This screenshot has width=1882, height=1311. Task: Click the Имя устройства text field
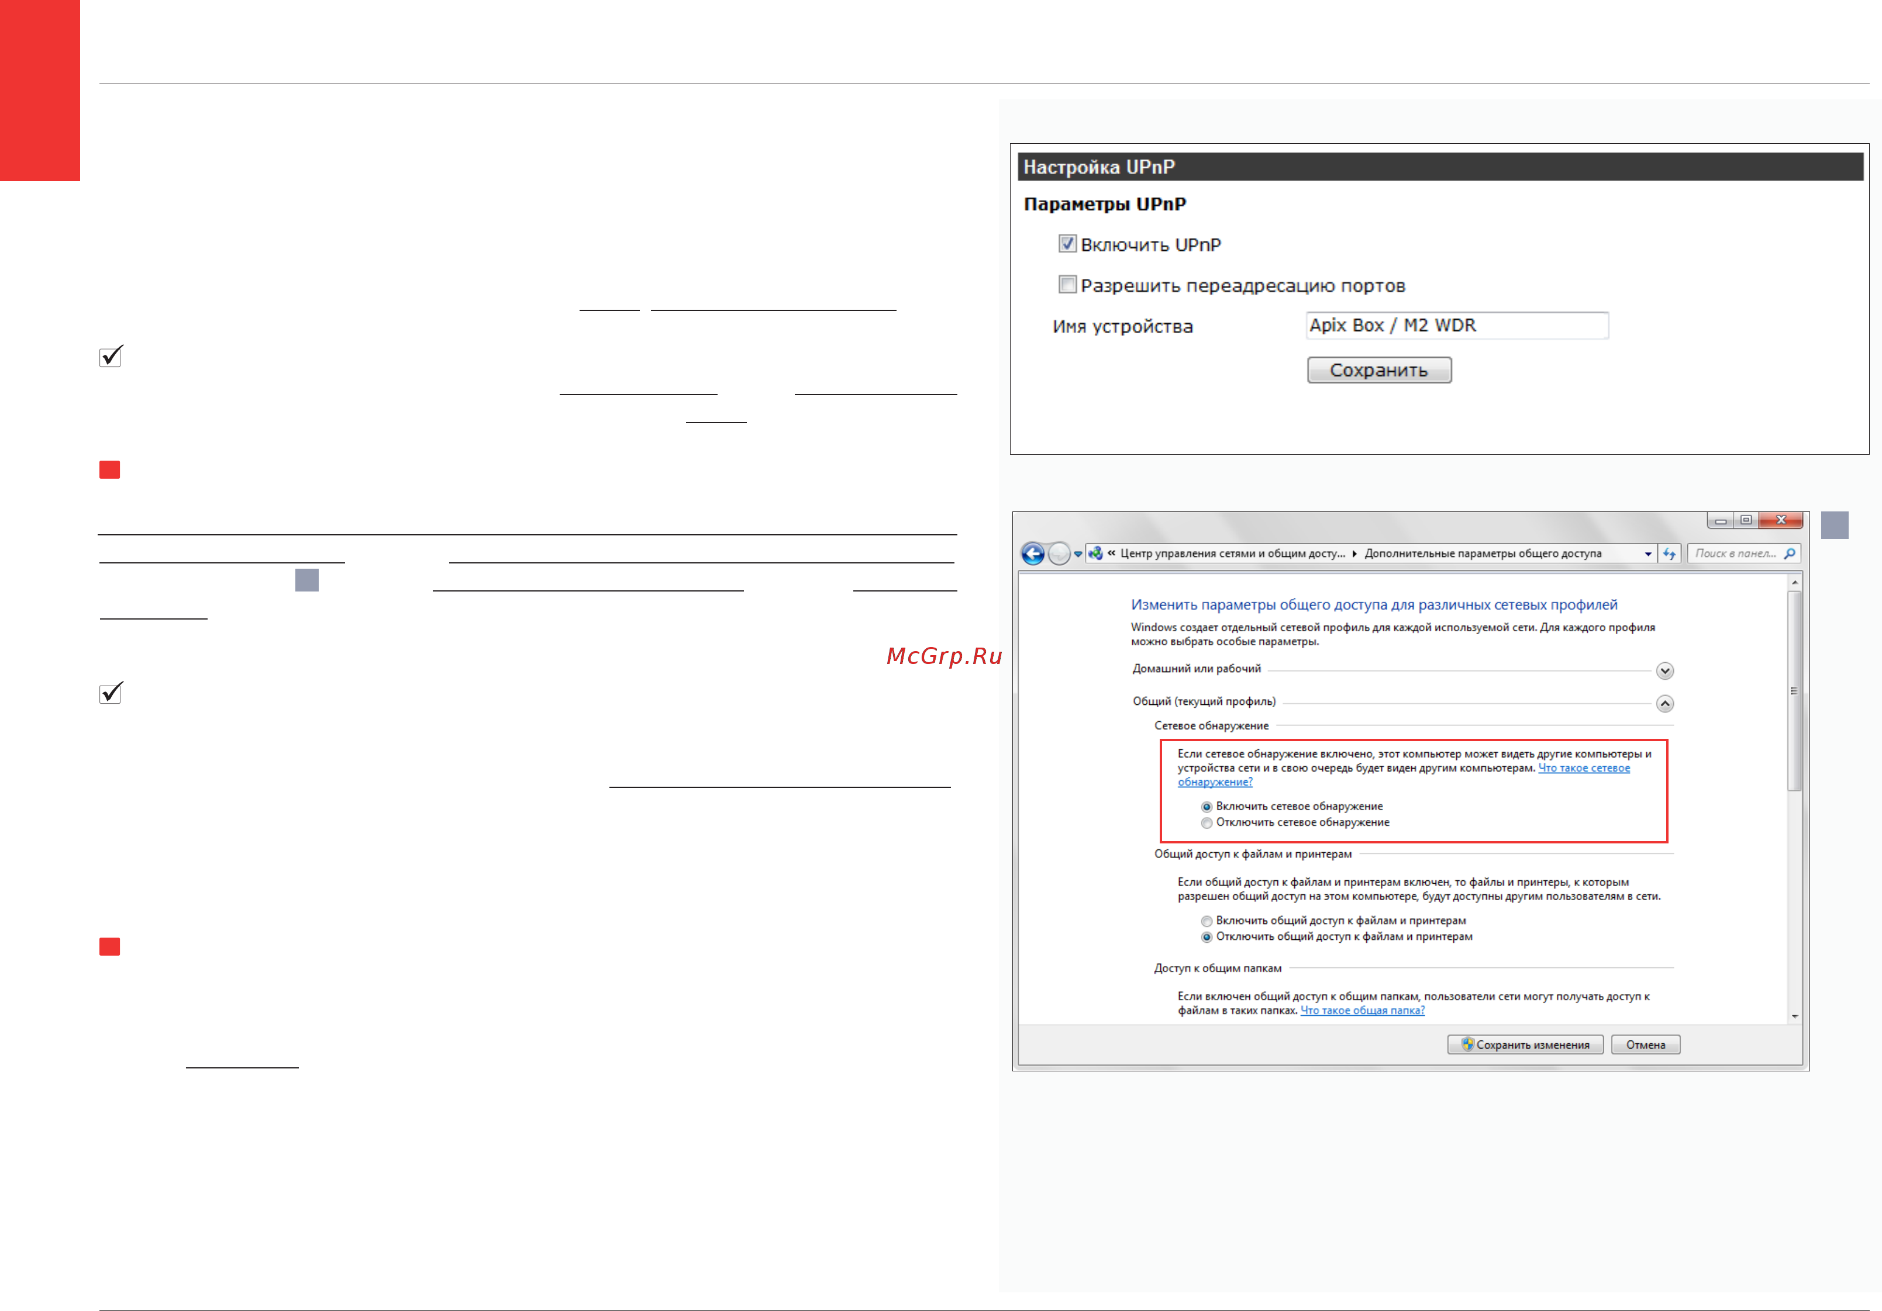click(x=1457, y=326)
